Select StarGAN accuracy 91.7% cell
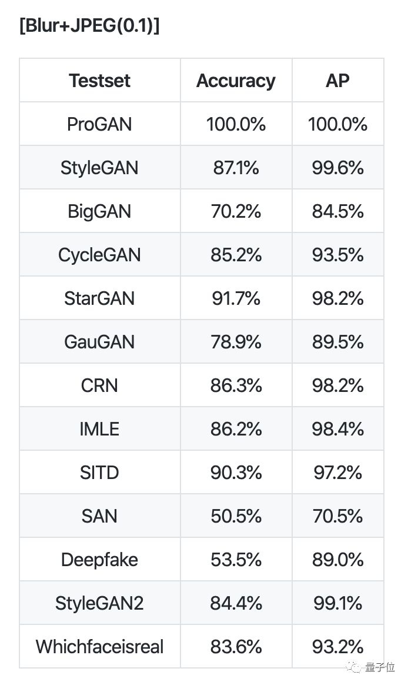408x685 pixels. (x=236, y=298)
